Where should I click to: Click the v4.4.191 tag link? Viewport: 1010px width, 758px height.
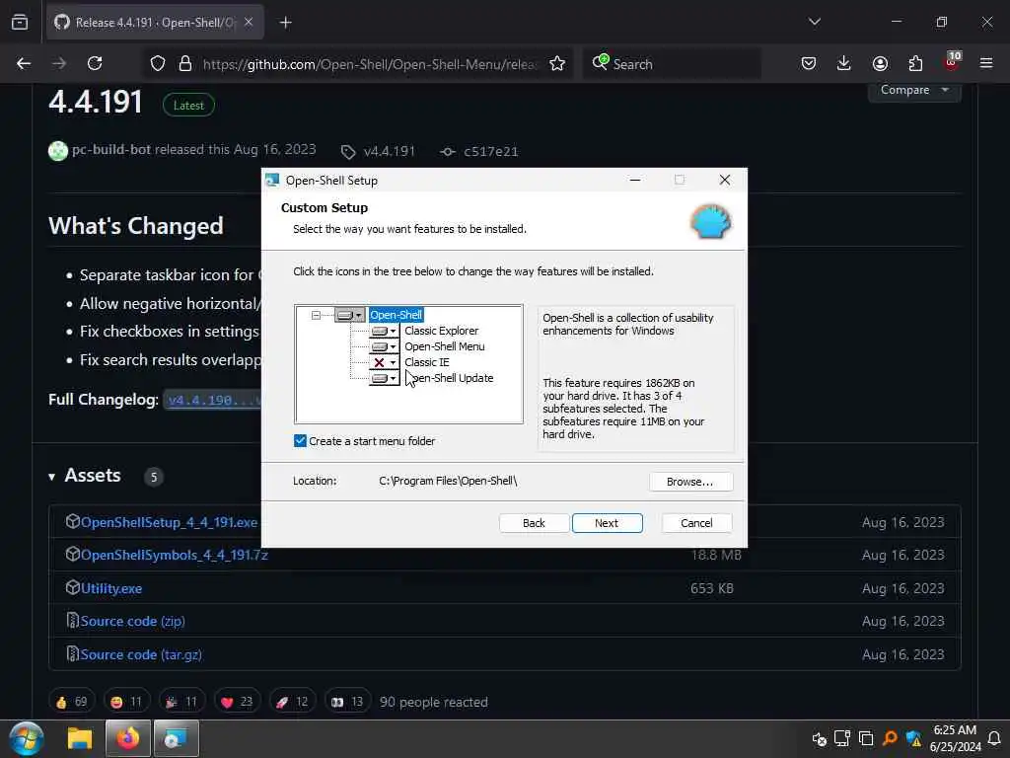pyautogui.click(x=378, y=151)
